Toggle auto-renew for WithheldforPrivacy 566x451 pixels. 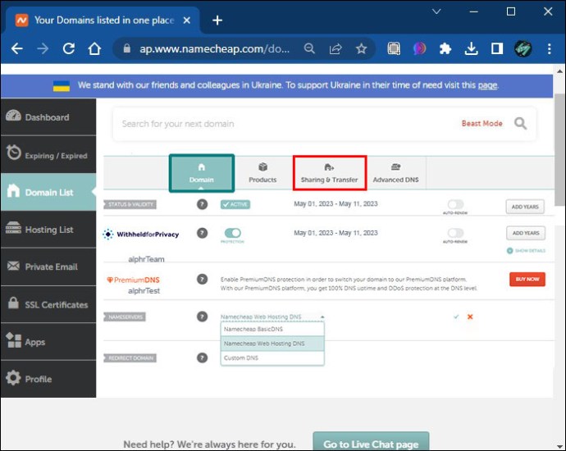(x=454, y=233)
